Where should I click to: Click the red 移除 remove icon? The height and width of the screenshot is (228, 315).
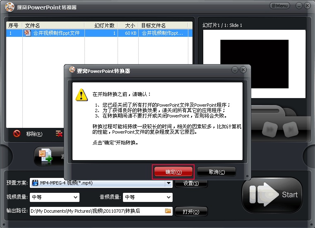tap(17, 134)
